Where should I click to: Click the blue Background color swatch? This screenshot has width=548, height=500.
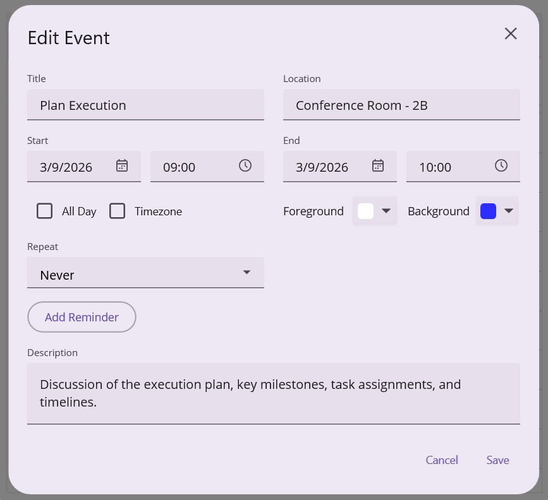click(x=488, y=211)
